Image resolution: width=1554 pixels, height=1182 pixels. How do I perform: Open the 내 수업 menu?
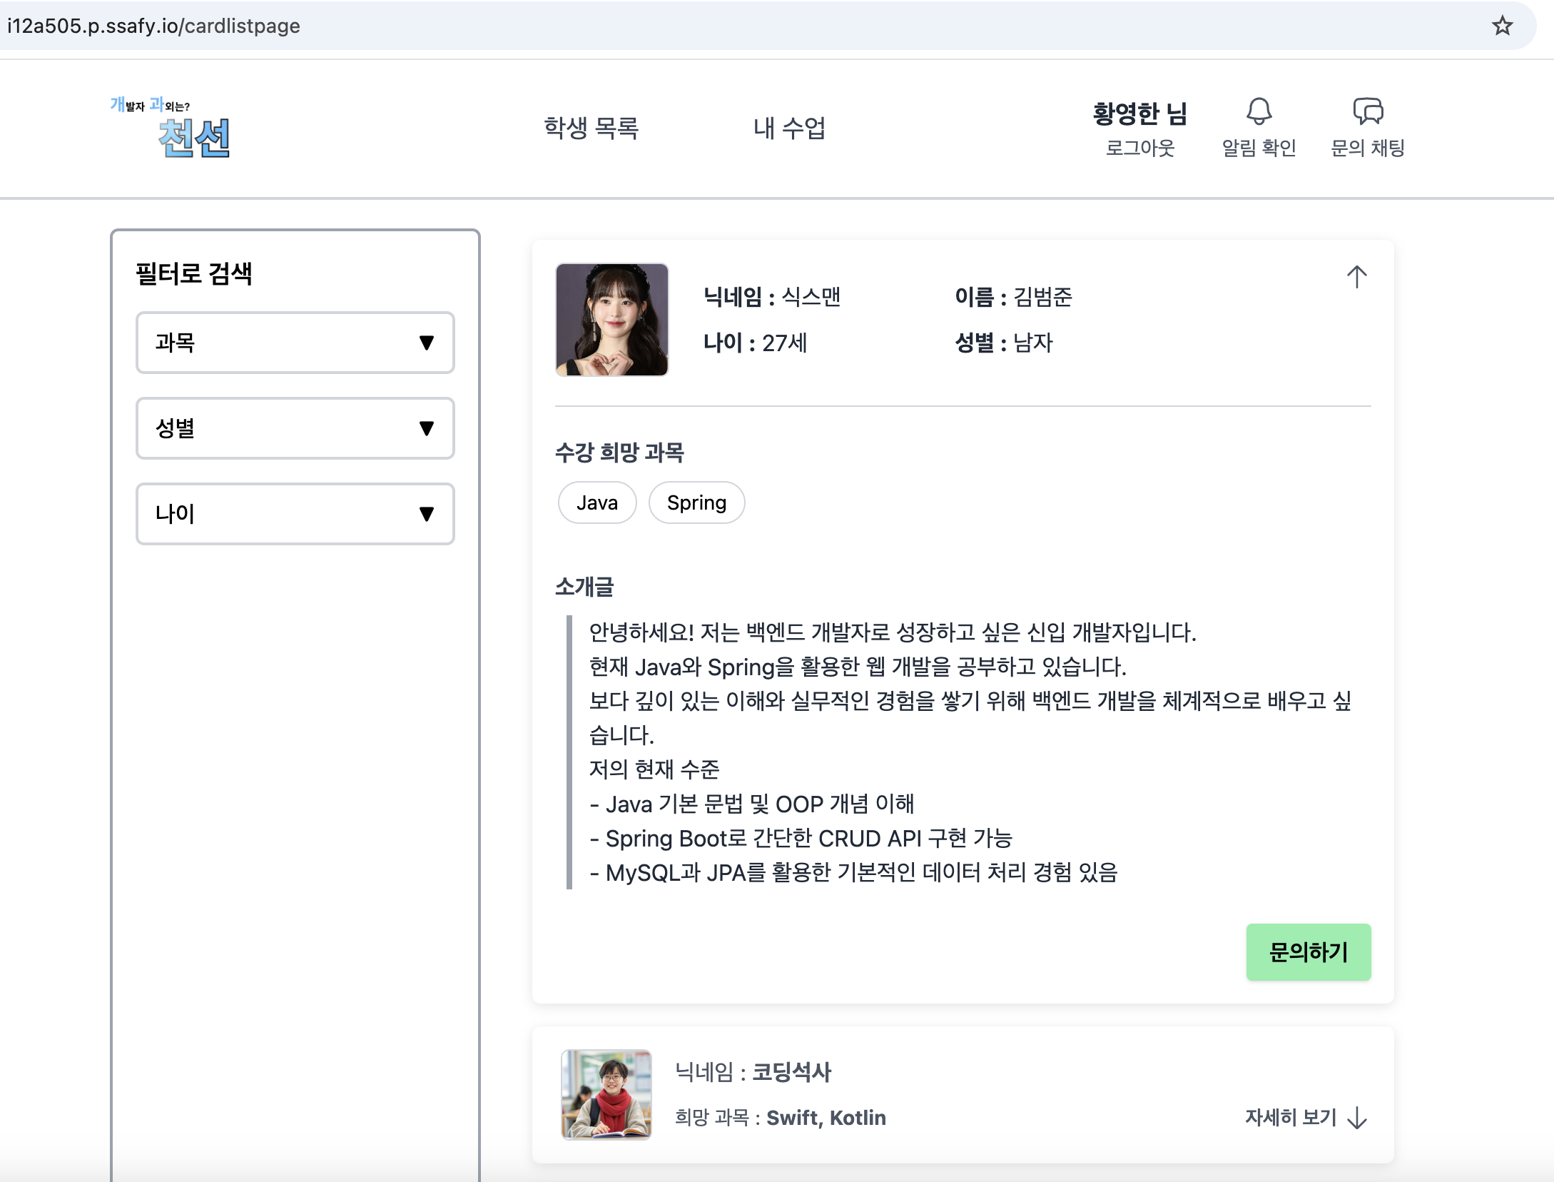[789, 128]
